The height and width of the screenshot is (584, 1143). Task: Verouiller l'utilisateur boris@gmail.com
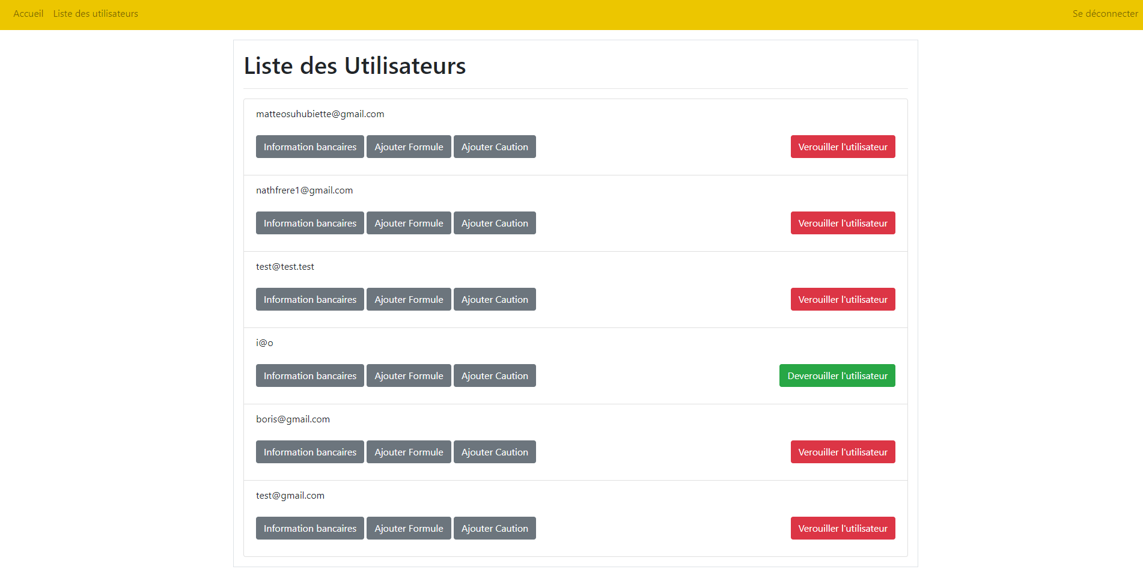(843, 452)
